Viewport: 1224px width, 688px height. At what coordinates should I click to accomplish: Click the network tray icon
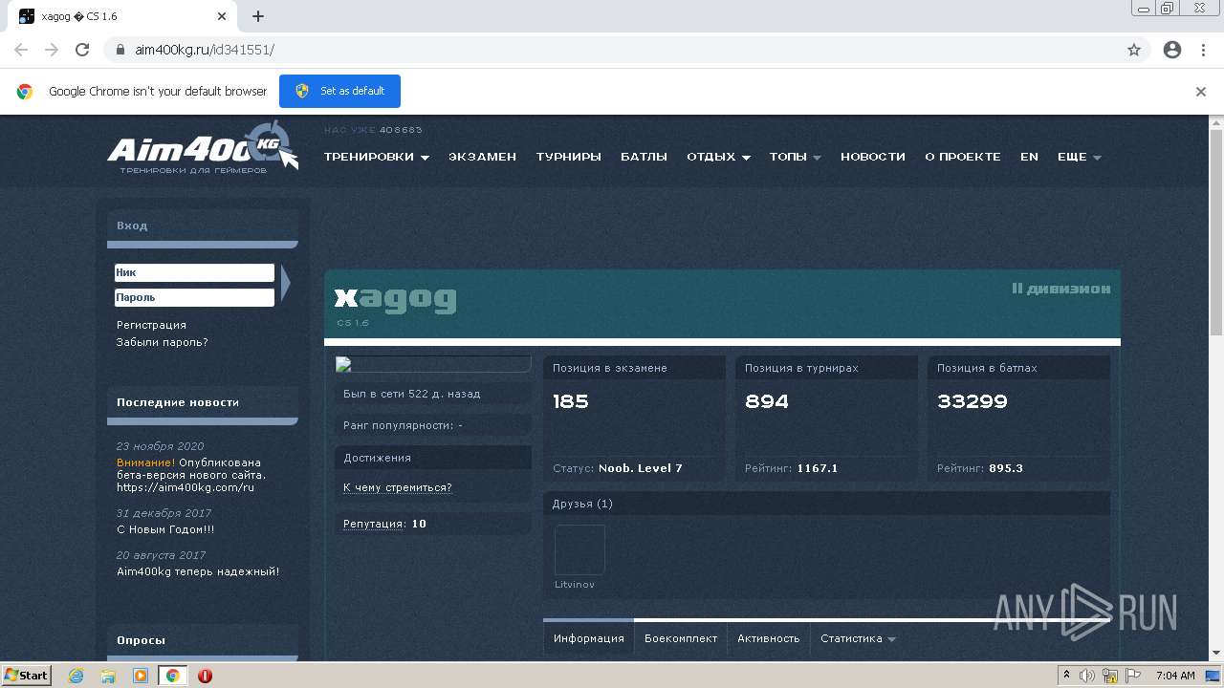click(x=1110, y=676)
